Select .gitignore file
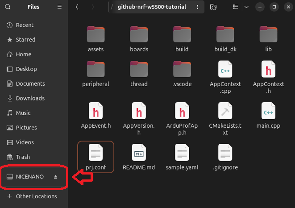 (x=225, y=157)
